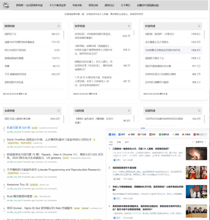Image resolution: width=210 pixels, height=220 pixels.
Task: Upvote the 机器文摘 第 024 期 post
Action: [x=4, y=128]
